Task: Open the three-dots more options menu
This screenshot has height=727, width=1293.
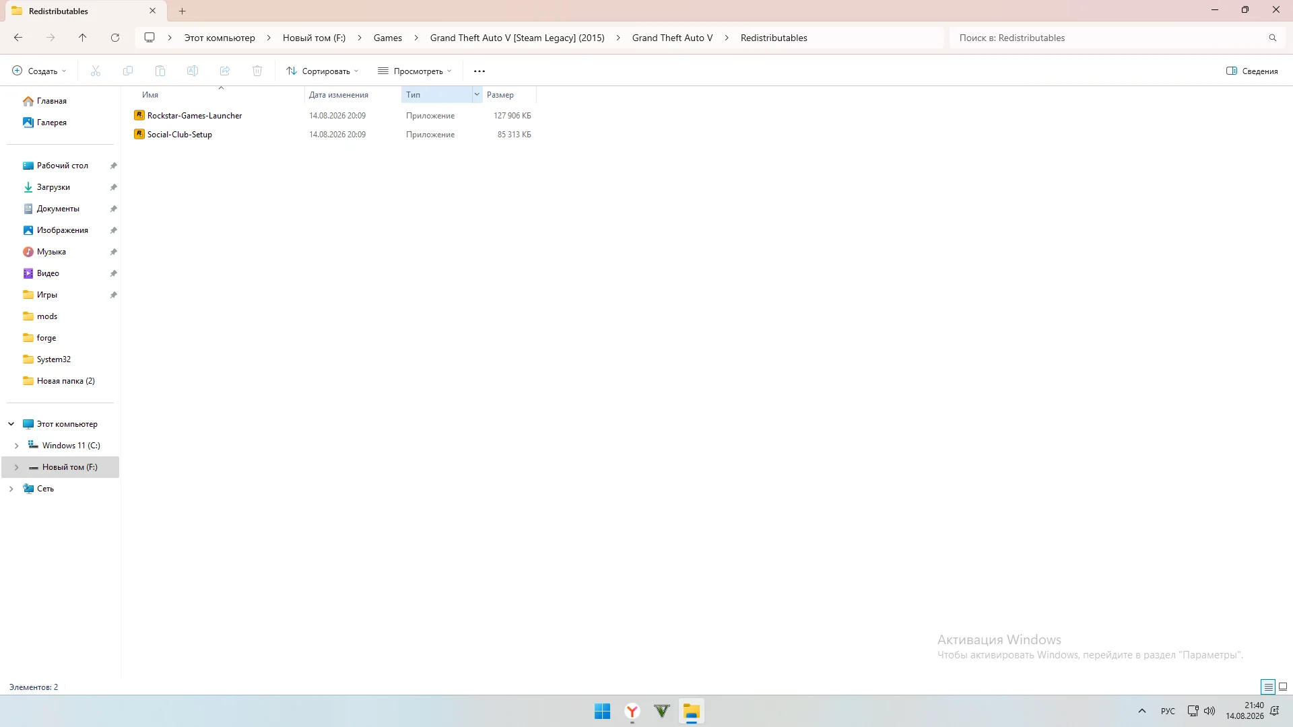Action: point(479,71)
